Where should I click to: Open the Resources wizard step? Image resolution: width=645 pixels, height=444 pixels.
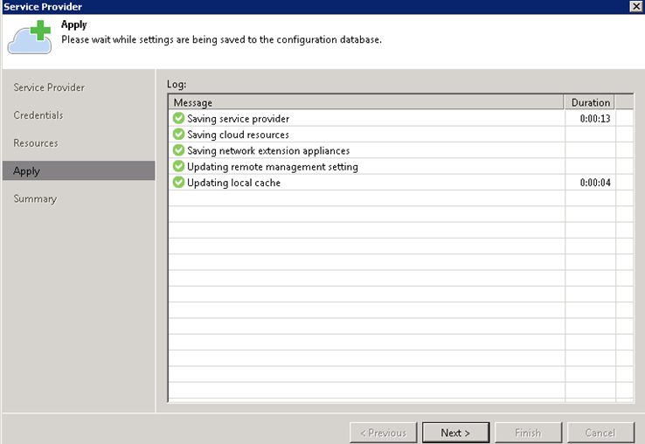pos(36,143)
